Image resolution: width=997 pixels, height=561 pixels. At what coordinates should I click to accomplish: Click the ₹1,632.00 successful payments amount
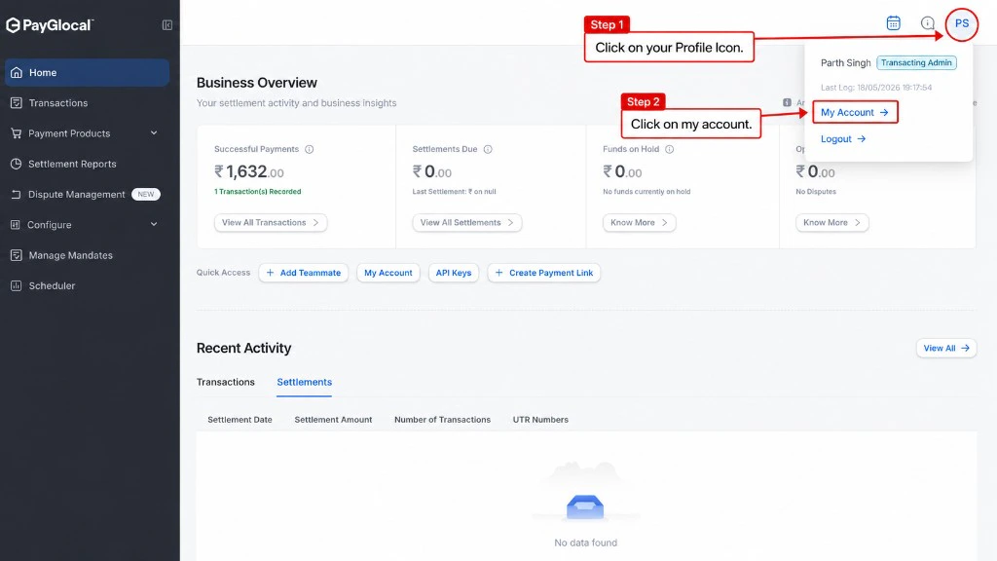249,171
